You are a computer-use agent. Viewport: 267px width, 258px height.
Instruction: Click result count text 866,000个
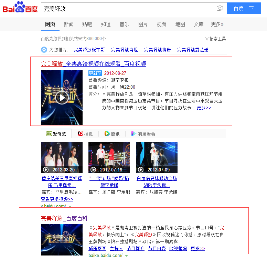(x=96, y=39)
